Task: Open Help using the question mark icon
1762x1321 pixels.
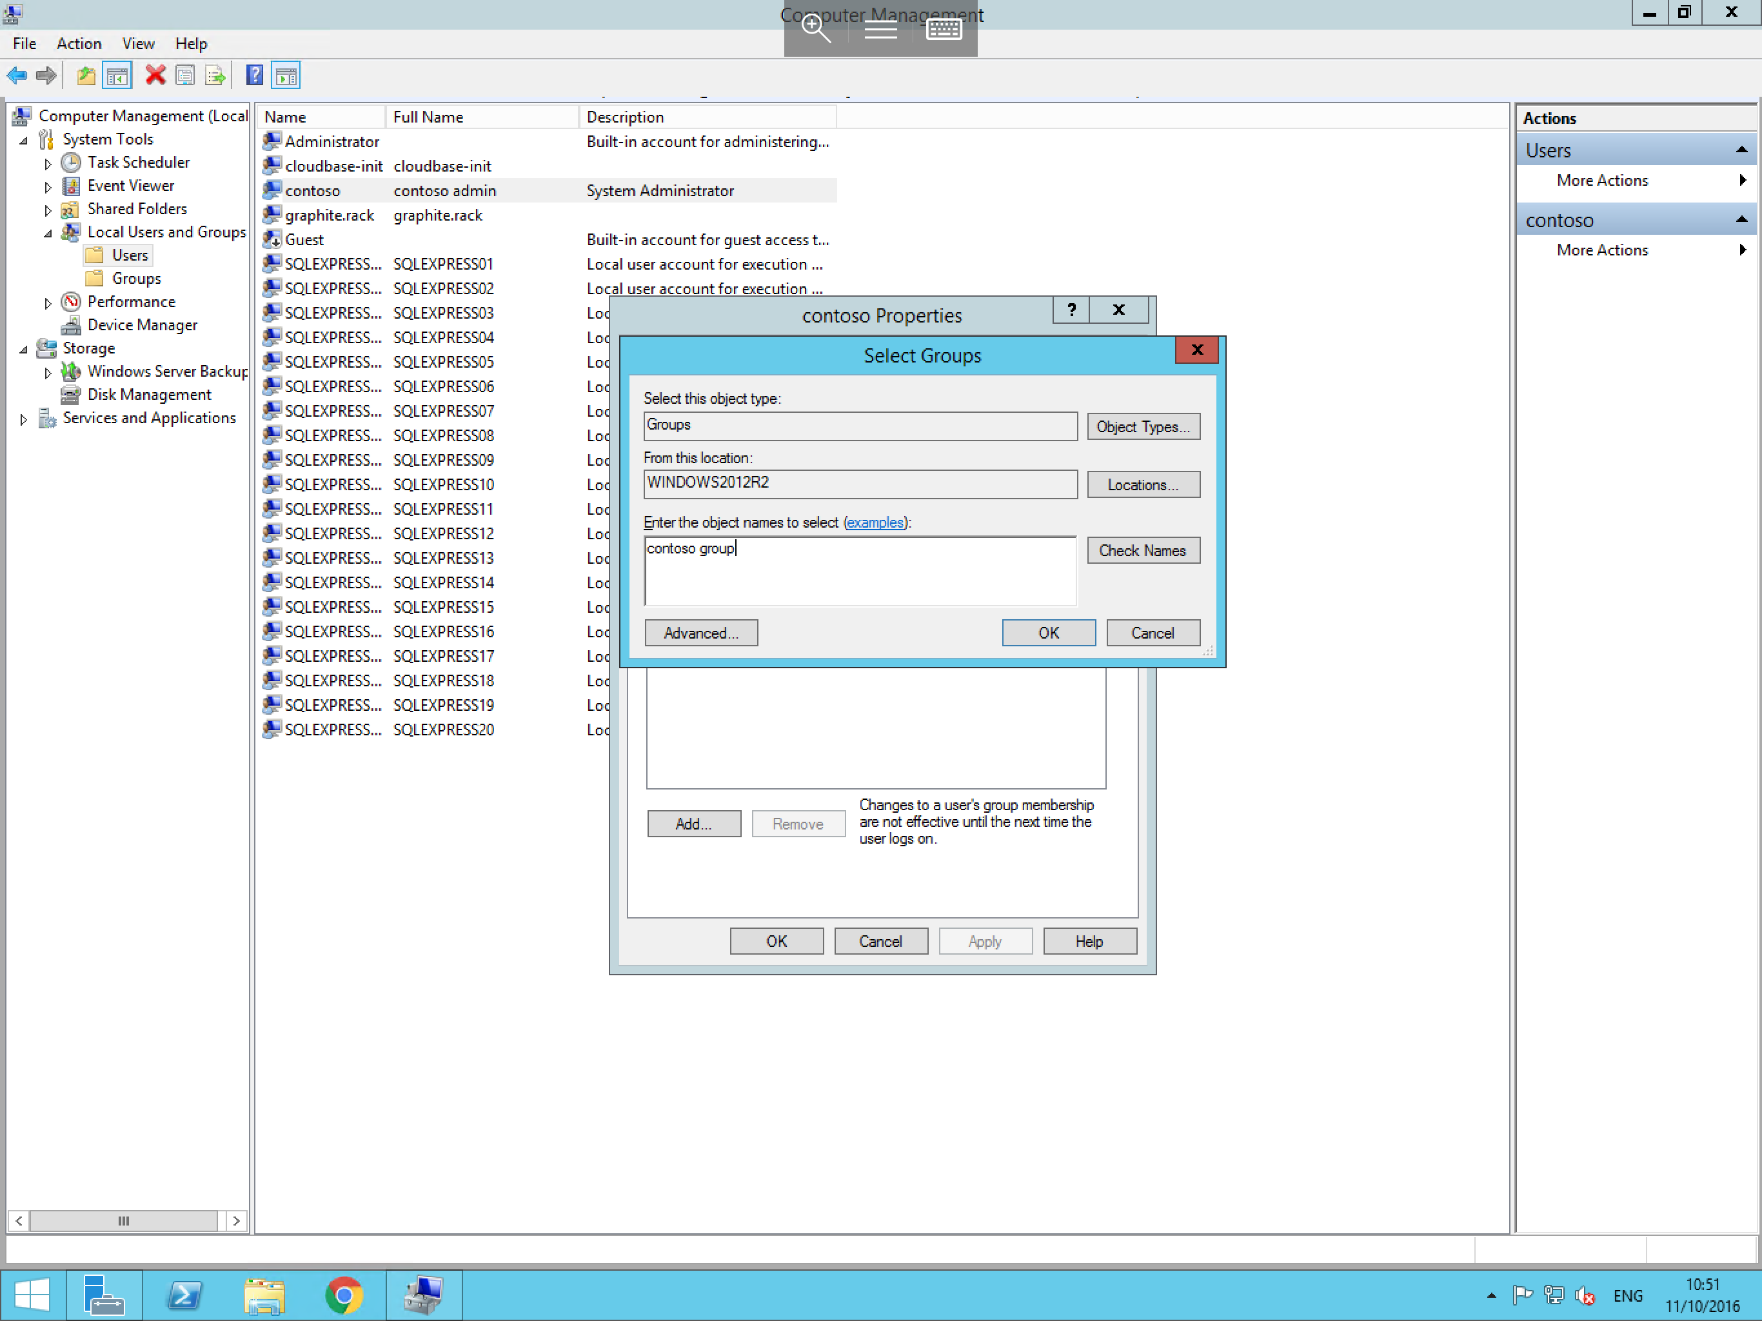Action: pos(253,75)
